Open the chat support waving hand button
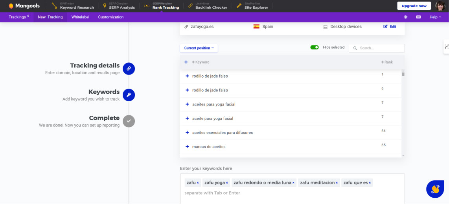Image resolution: width=449 pixels, height=204 pixels. point(435,189)
